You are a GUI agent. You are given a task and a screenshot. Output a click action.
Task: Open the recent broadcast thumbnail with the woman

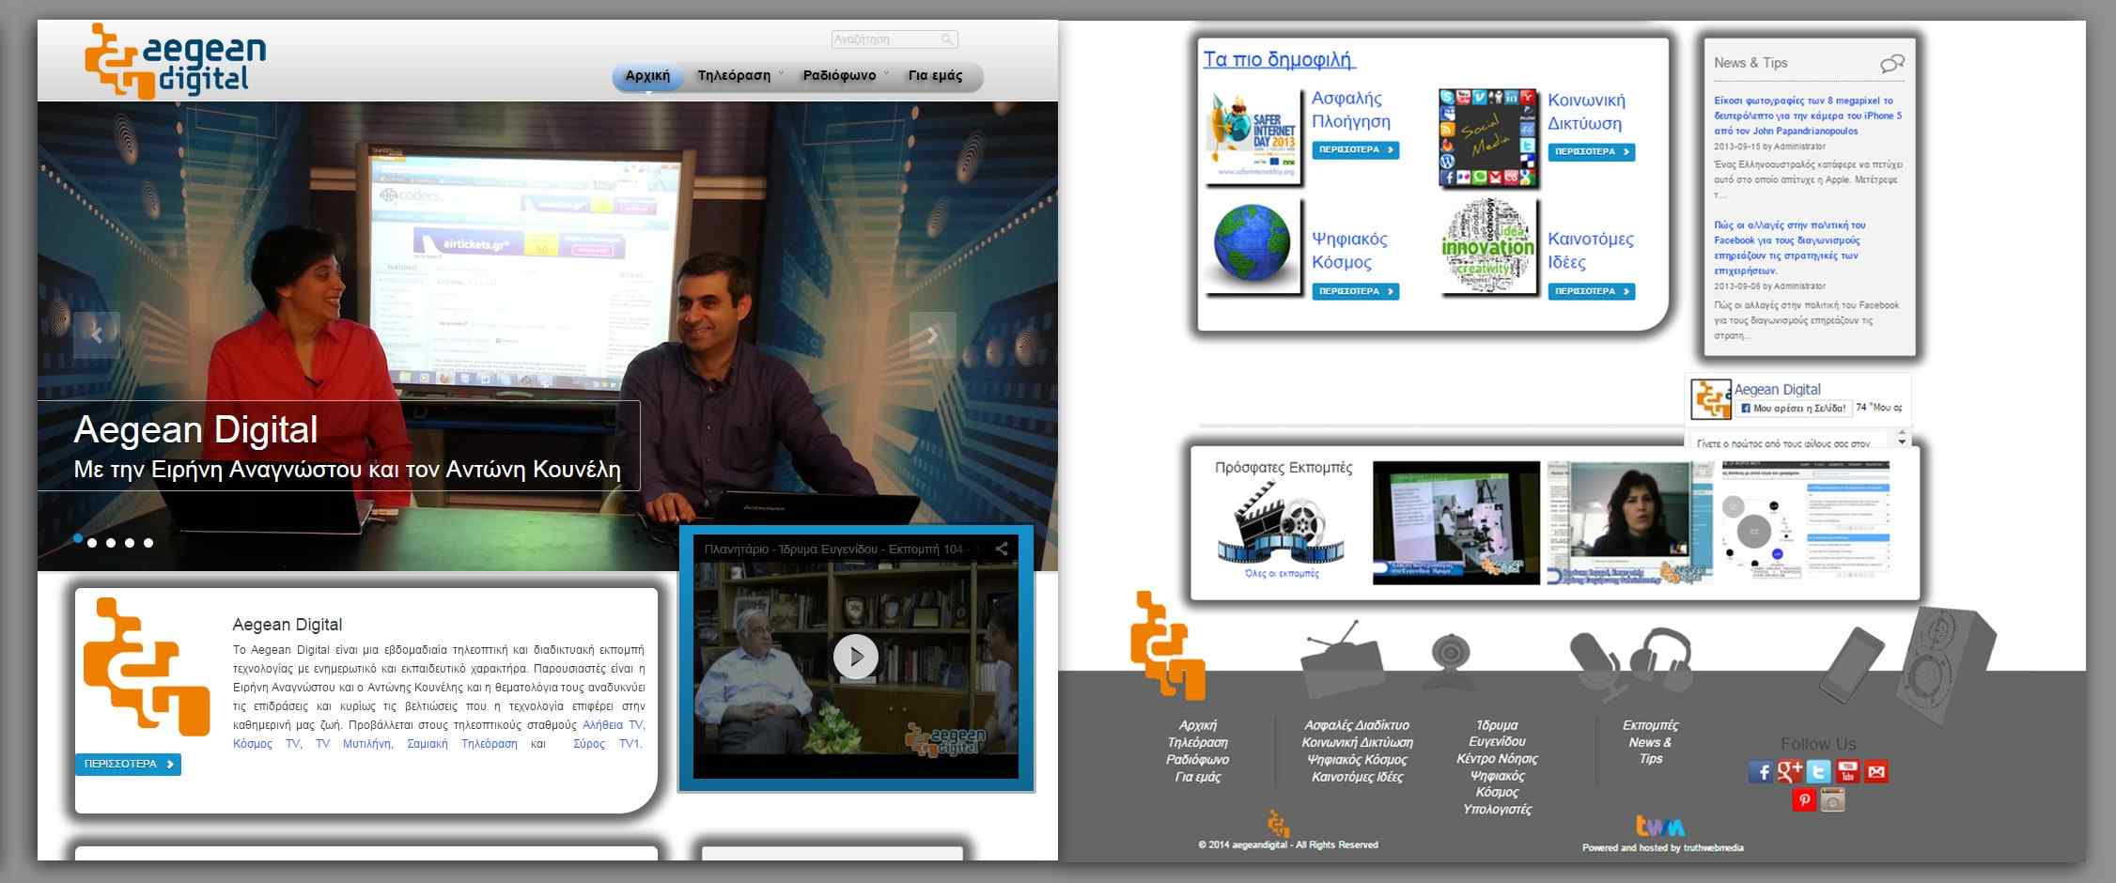(x=1630, y=522)
